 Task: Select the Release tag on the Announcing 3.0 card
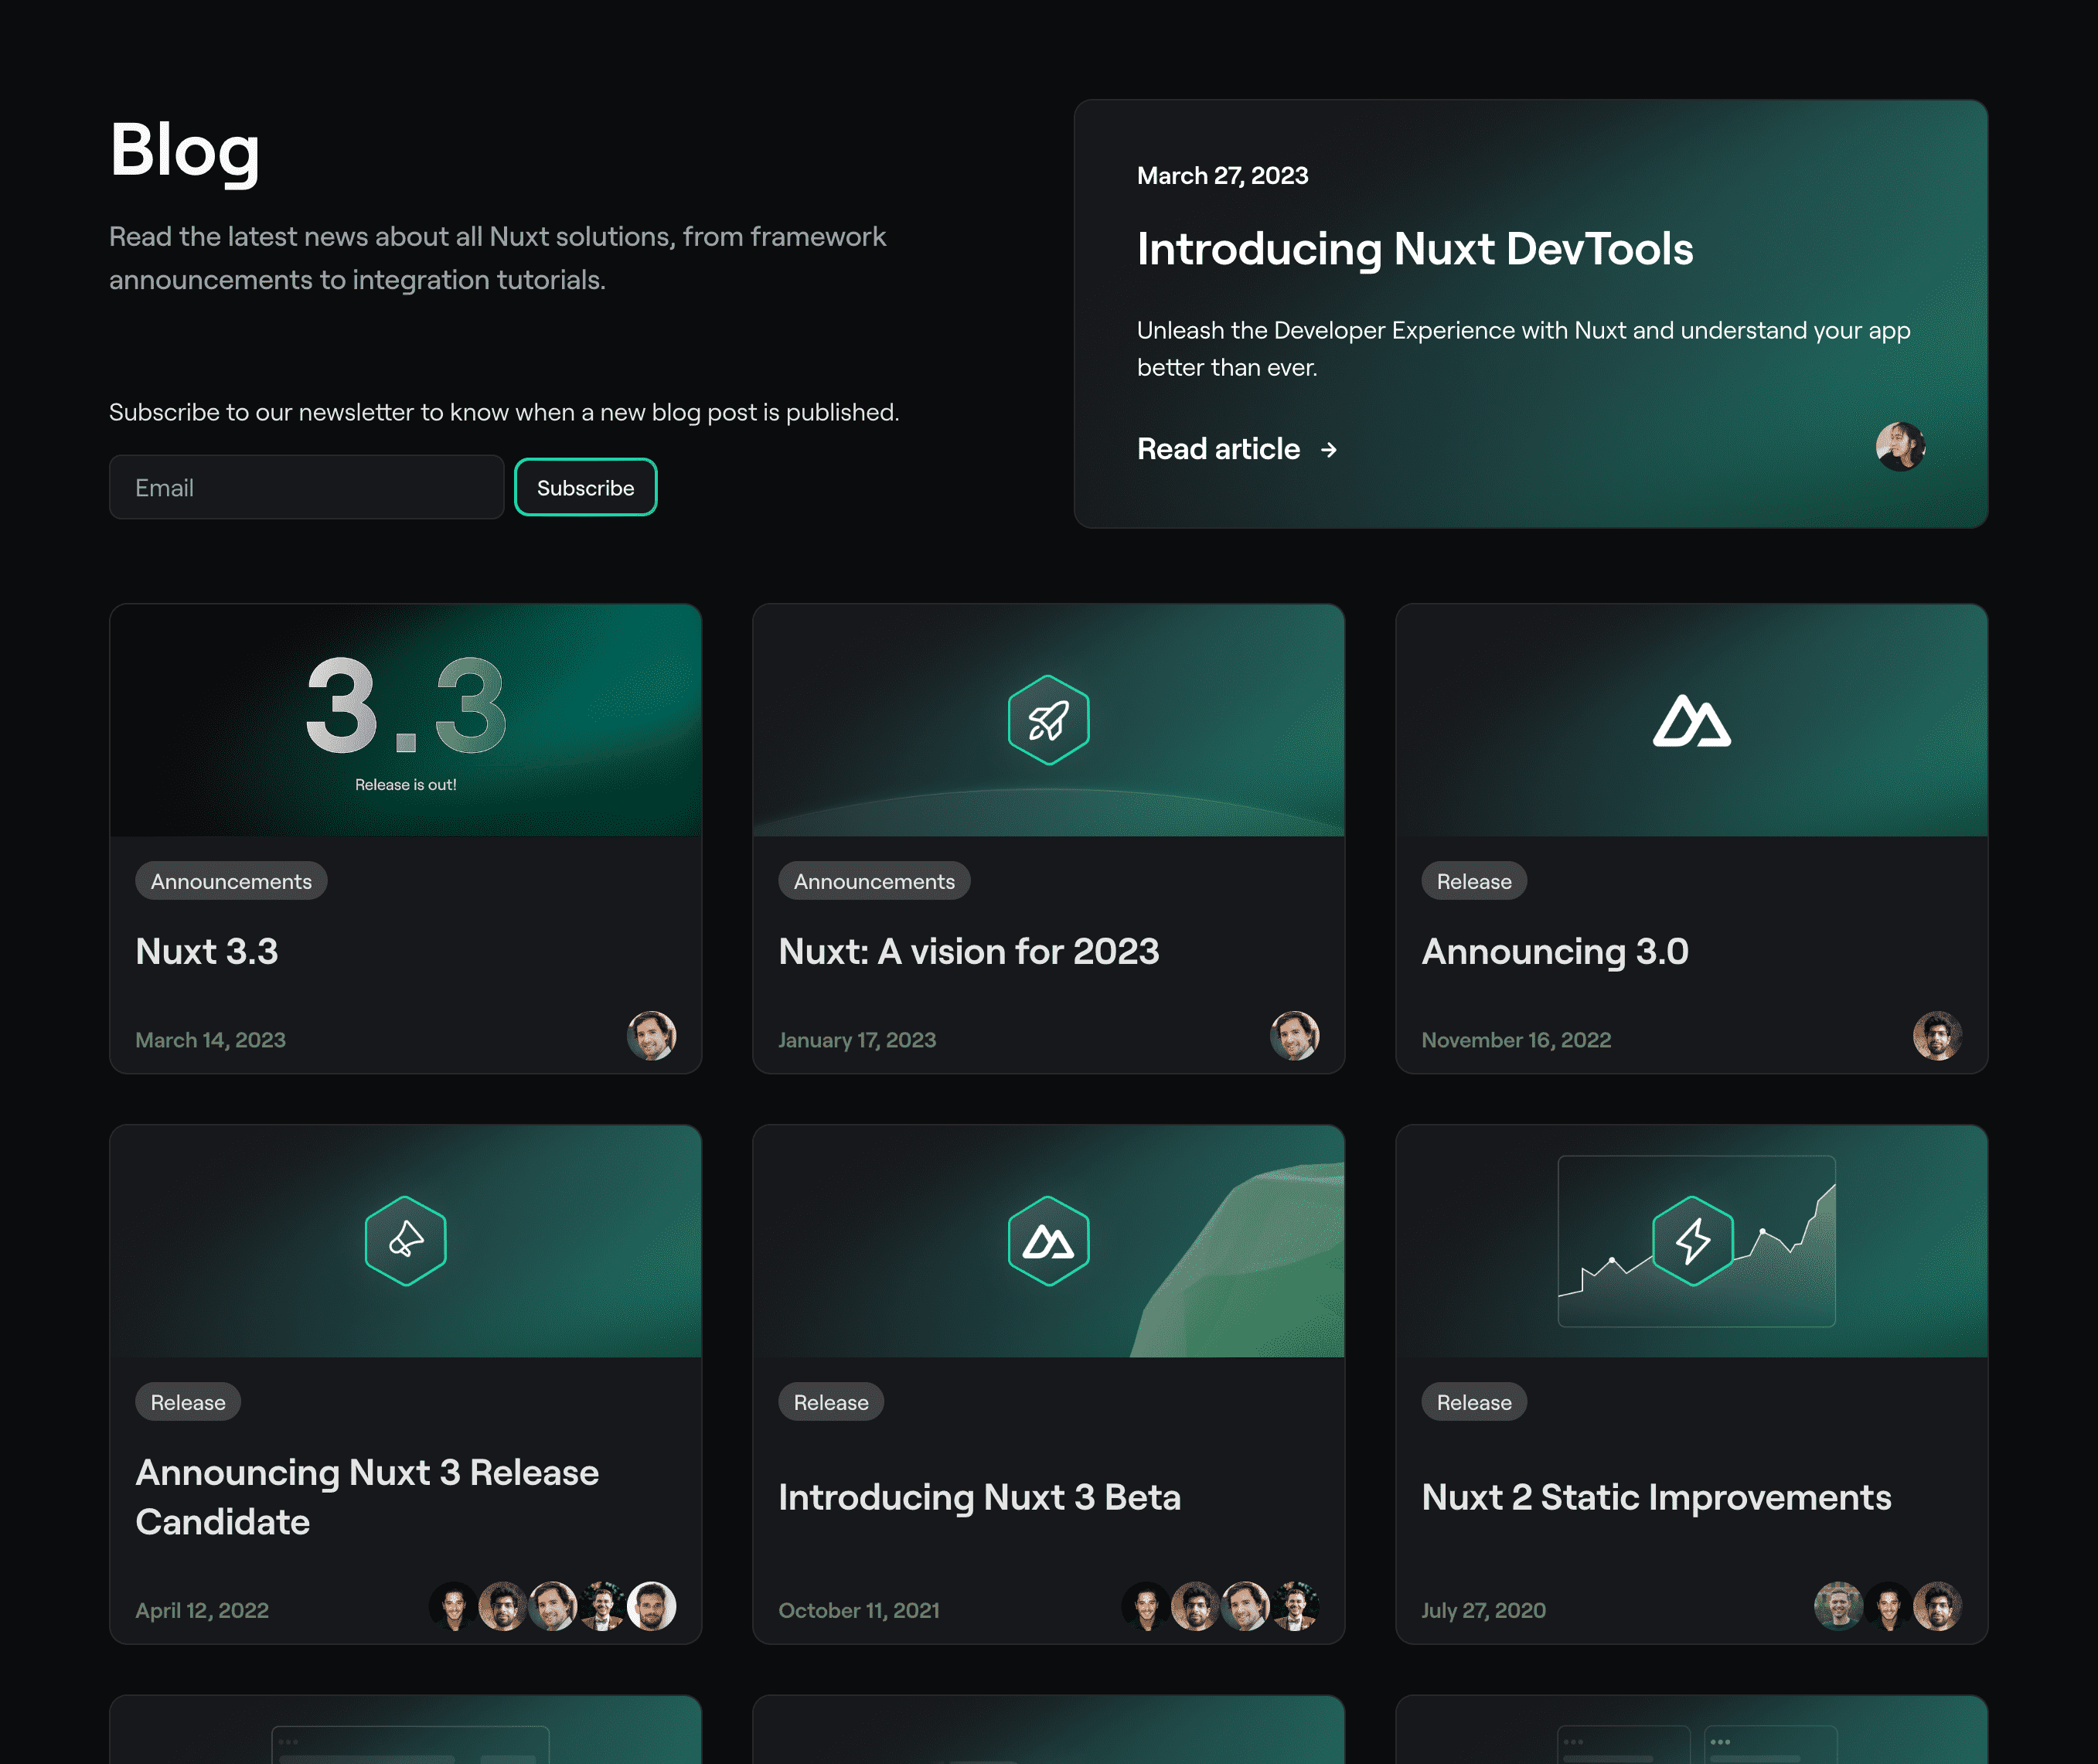click(1474, 881)
